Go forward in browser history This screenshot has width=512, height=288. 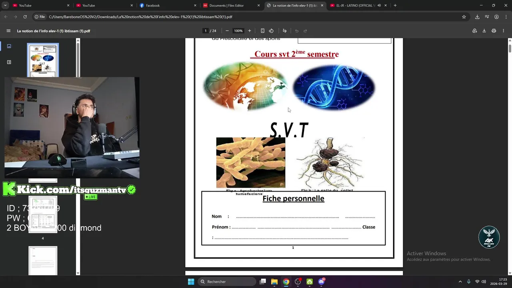(x=15, y=17)
